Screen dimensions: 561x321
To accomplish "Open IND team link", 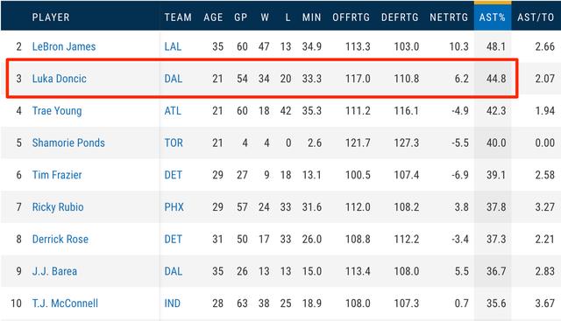I will pos(172,304).
